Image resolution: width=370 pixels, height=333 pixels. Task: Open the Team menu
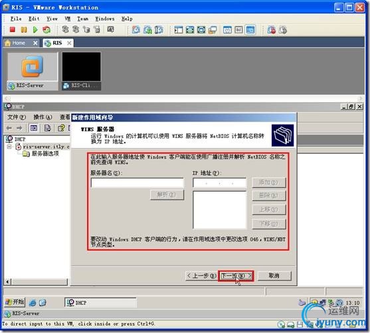(83, 19)
